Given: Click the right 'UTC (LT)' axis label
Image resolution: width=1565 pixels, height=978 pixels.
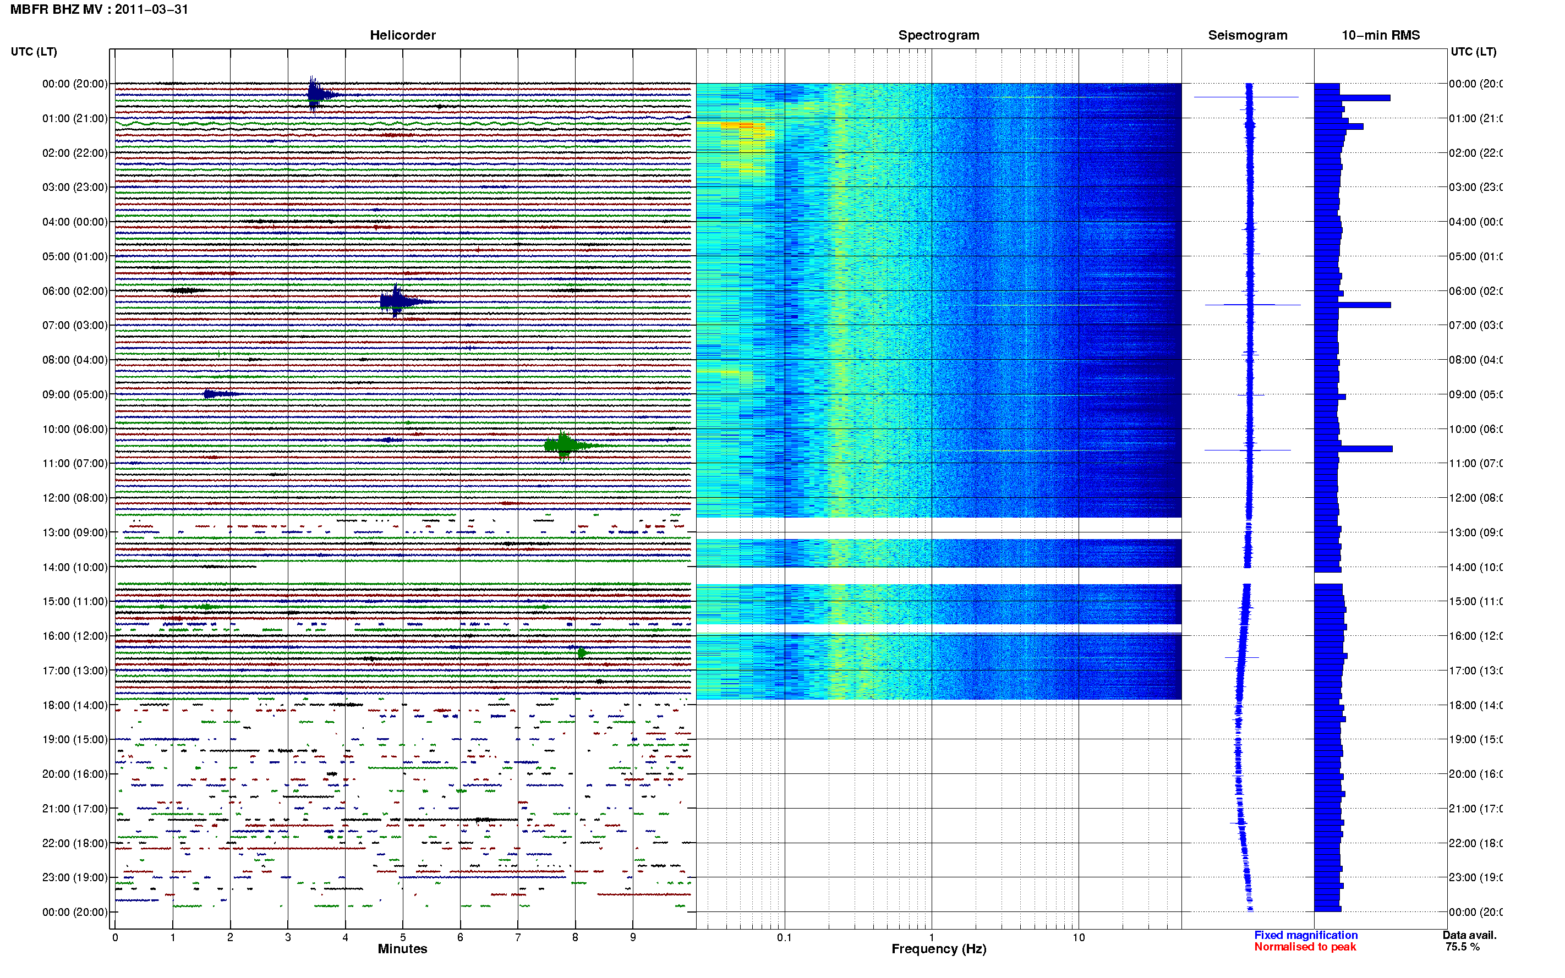Looking at the screenshot, I should [1473, 51].
